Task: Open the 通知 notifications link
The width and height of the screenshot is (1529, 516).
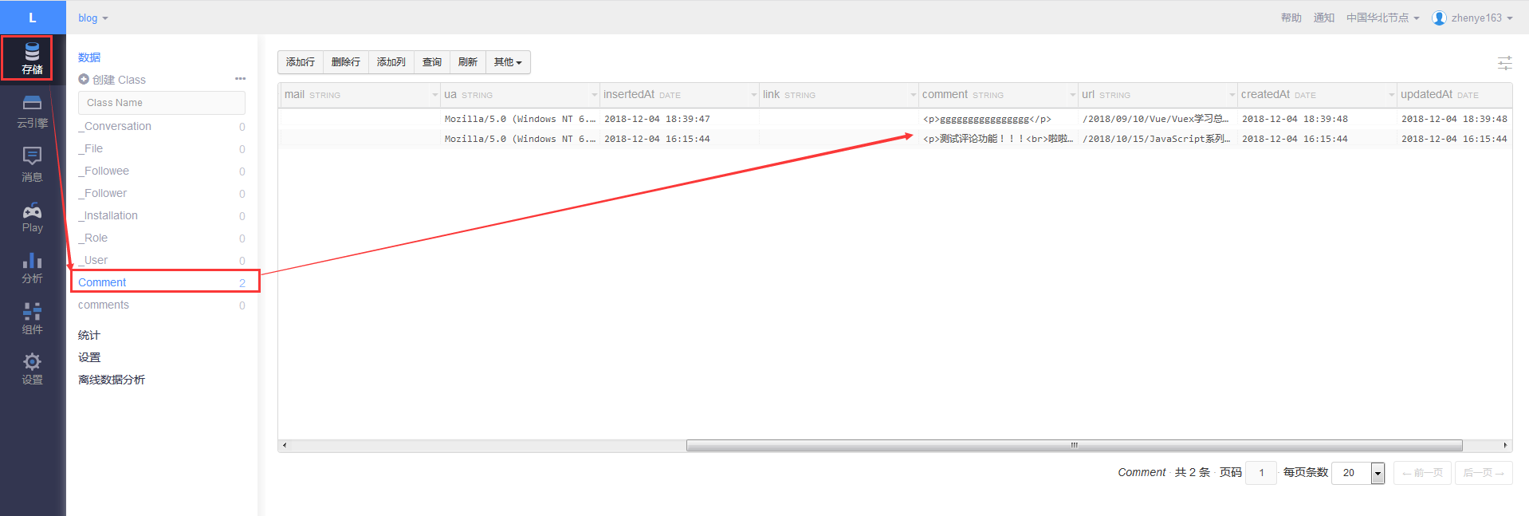Action: click(x=1324, y=18)
